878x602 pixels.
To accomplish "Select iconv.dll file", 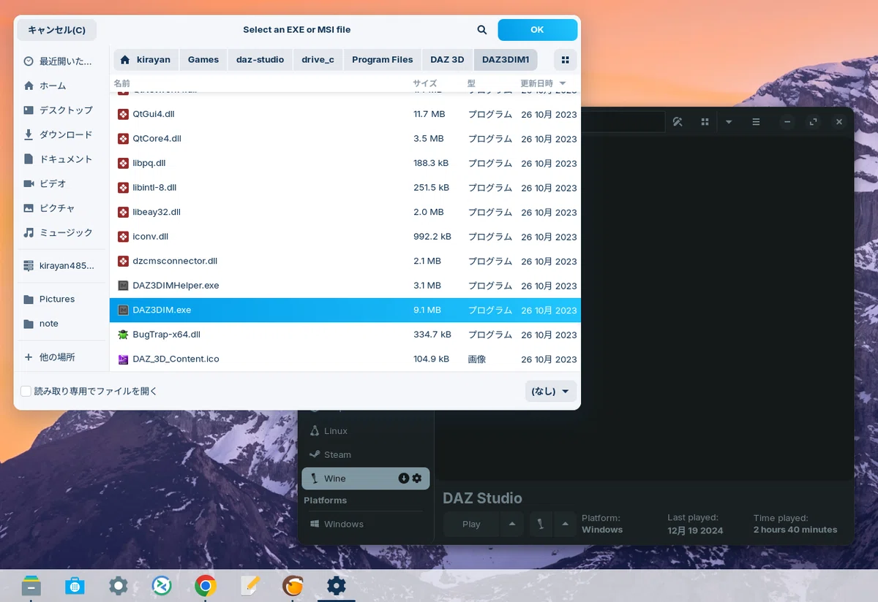I will pyautogui.click(x=345, y=237).
